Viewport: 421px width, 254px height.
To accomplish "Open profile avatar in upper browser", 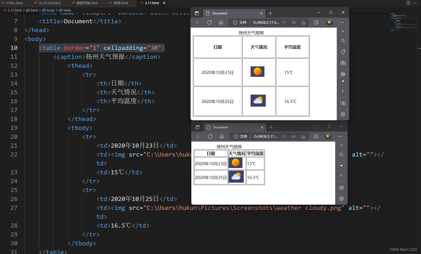I will coord(330,22).
